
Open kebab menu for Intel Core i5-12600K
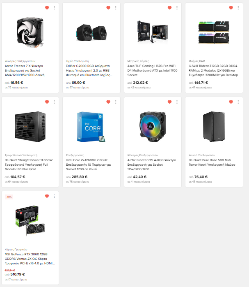coord(116,102)
